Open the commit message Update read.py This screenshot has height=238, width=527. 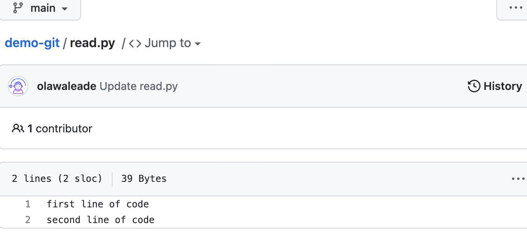point(139,86)
